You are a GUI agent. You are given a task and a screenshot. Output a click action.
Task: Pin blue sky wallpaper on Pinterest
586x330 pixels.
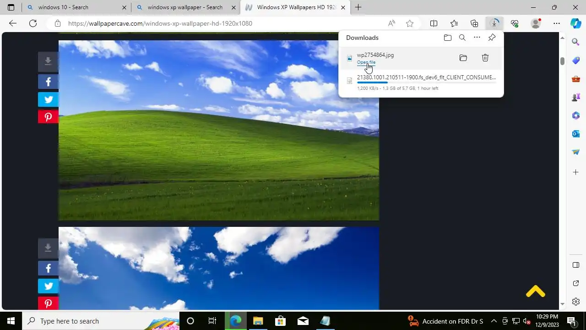(x=48, y=303)
